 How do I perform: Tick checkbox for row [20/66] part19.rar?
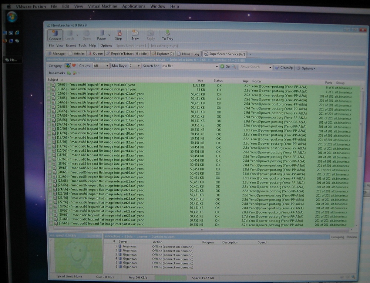pyautogui.click(x=50, y=172)
